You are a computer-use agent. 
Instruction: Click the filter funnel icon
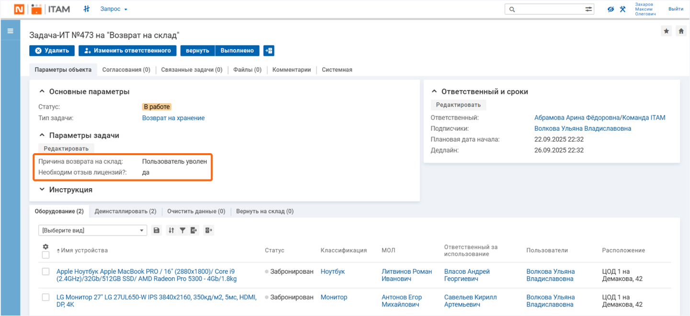pos(182,230)
